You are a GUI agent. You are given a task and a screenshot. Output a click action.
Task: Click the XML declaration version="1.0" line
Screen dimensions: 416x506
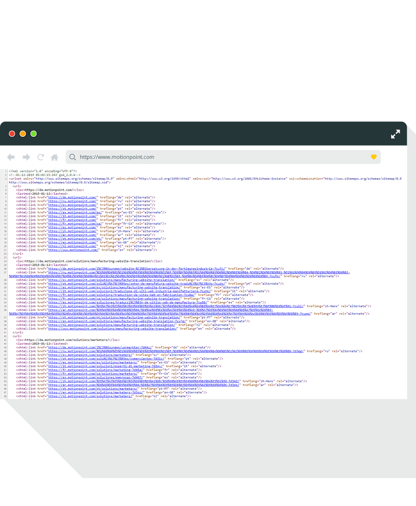pyautogui.click(x=43, y=171)
